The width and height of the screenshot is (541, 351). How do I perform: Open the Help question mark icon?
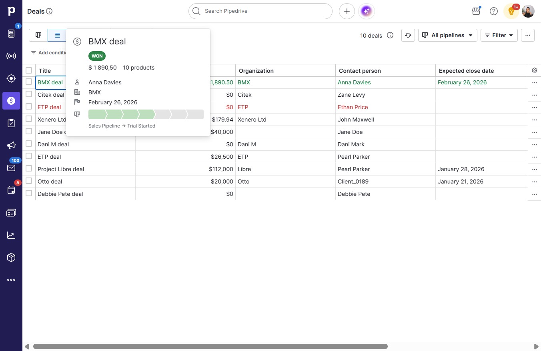tap(494, 11)
